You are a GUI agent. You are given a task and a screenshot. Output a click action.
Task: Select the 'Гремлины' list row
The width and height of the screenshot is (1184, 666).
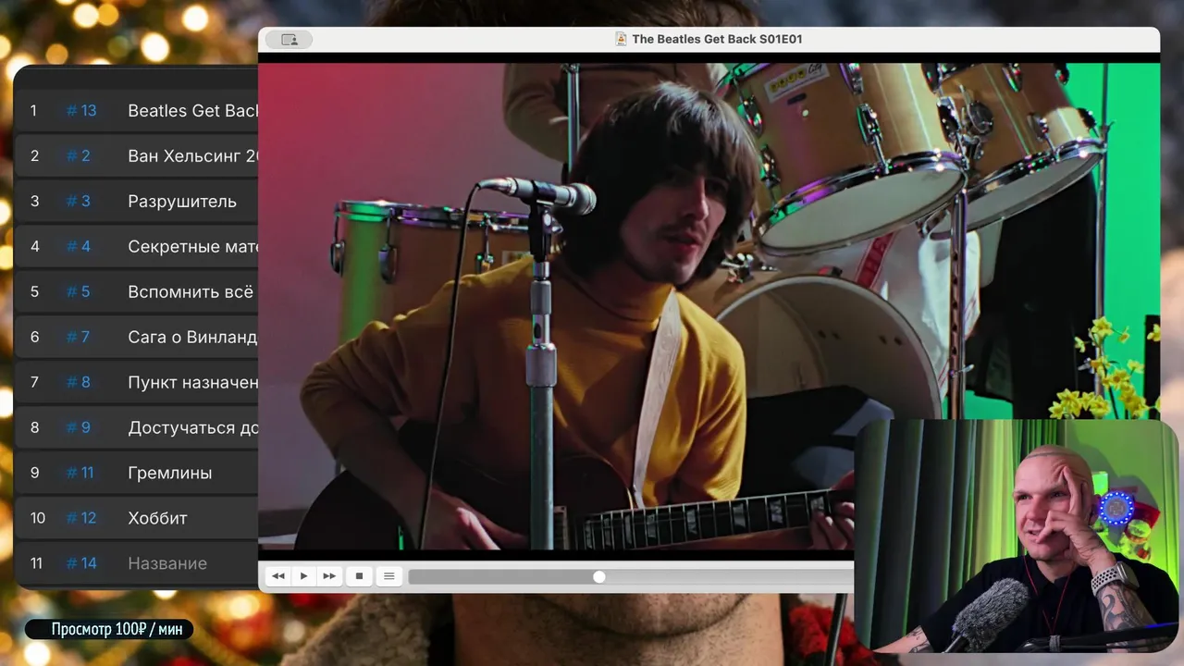click(137, 473)
